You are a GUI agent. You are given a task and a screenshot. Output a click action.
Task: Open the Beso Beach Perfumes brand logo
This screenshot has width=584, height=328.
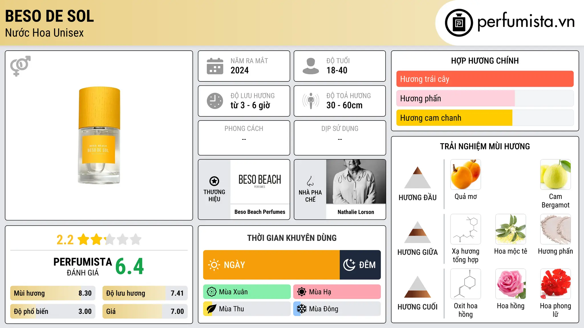click(260, 181)
